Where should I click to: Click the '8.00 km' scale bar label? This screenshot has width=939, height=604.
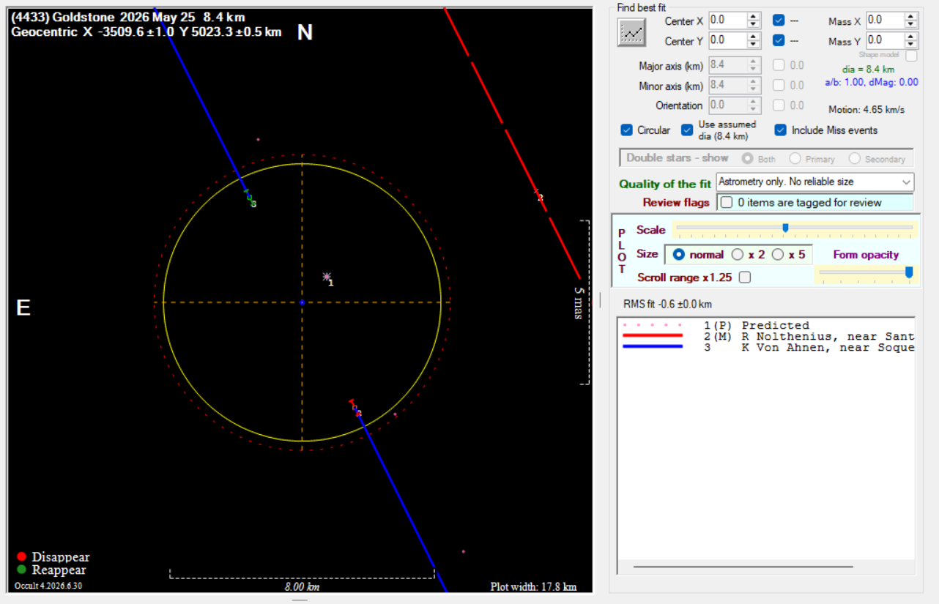tap(302, 586)
